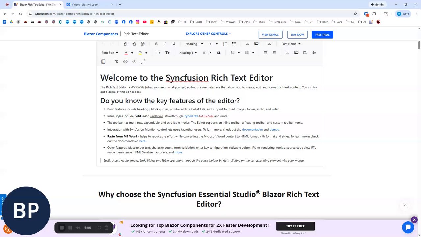Open the Chrome extensions puzzle icon
The image size is (421, 237).
click(x=374, y=14)
